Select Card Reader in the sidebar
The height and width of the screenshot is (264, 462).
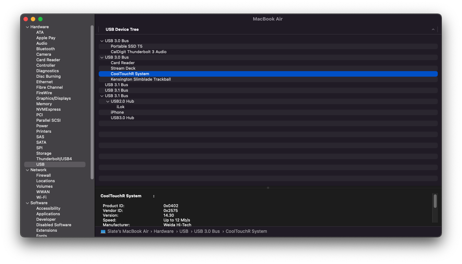coord(48,60)
